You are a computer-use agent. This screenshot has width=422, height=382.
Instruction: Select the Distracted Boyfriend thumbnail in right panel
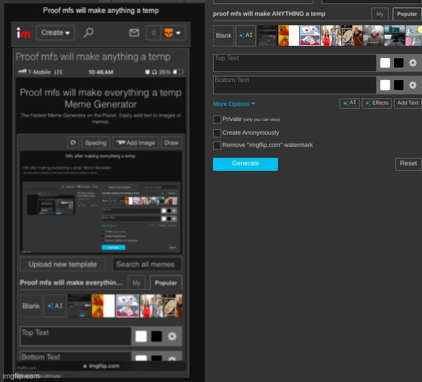click(x=331, y=36)
